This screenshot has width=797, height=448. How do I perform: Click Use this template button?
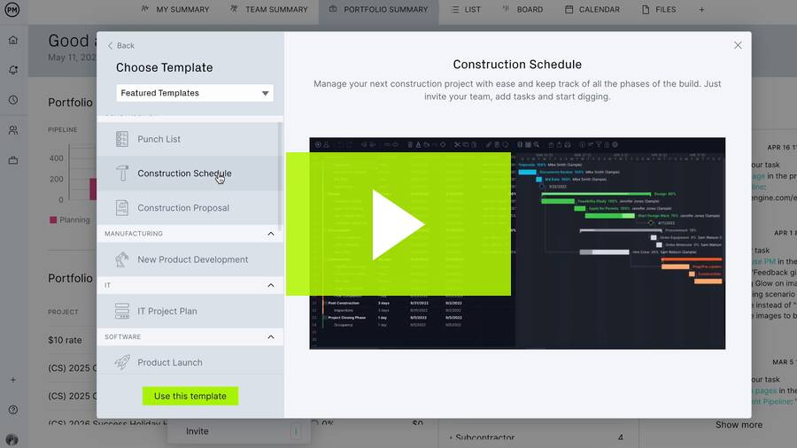pos(190,396)
